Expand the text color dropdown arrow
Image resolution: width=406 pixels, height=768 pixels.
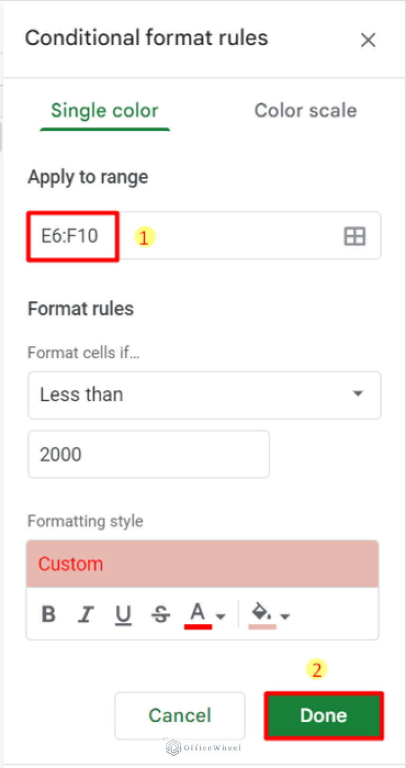point(220,614)
